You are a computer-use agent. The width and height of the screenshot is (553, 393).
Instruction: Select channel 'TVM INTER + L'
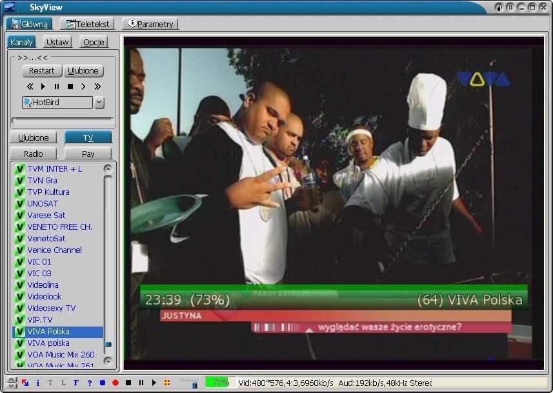click(55, 168)
